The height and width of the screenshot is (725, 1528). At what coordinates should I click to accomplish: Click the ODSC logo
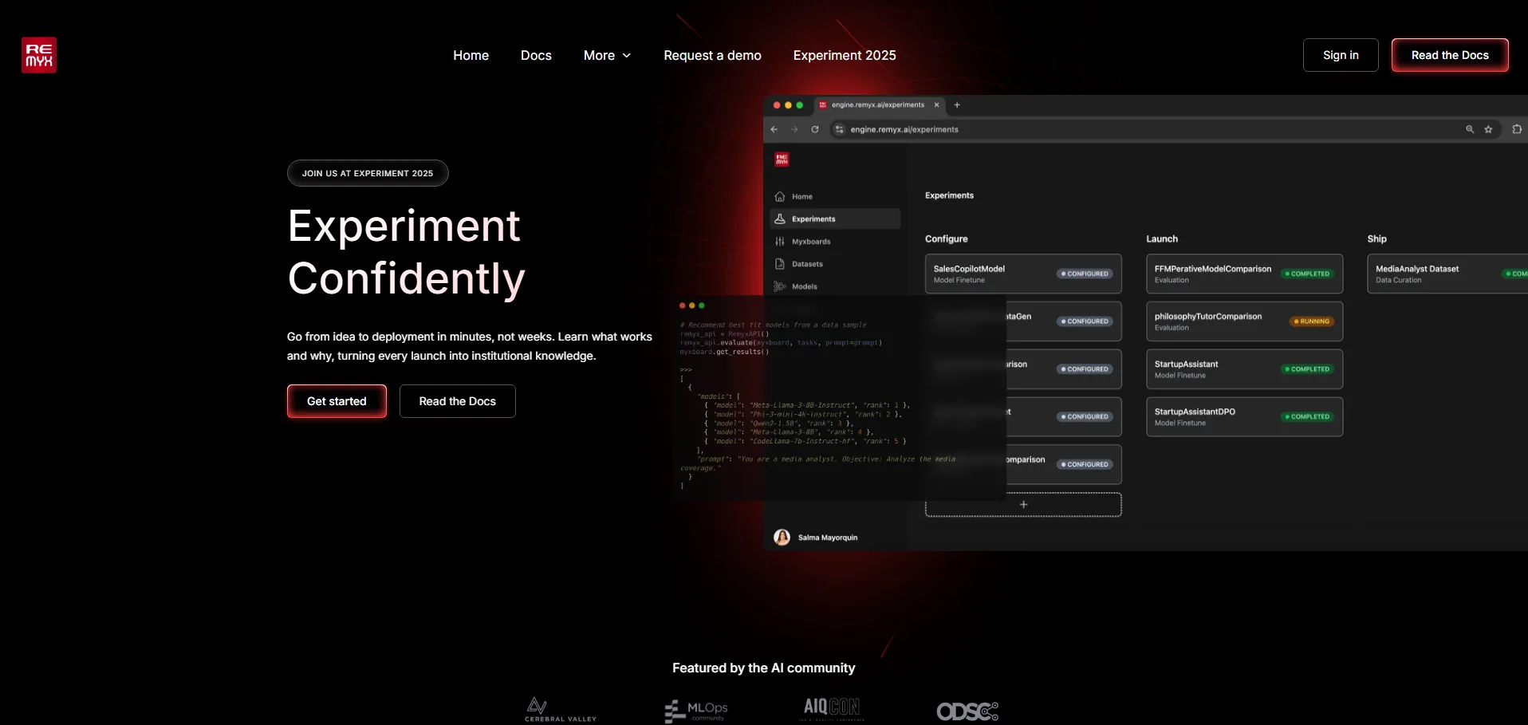tap(967, 711)
